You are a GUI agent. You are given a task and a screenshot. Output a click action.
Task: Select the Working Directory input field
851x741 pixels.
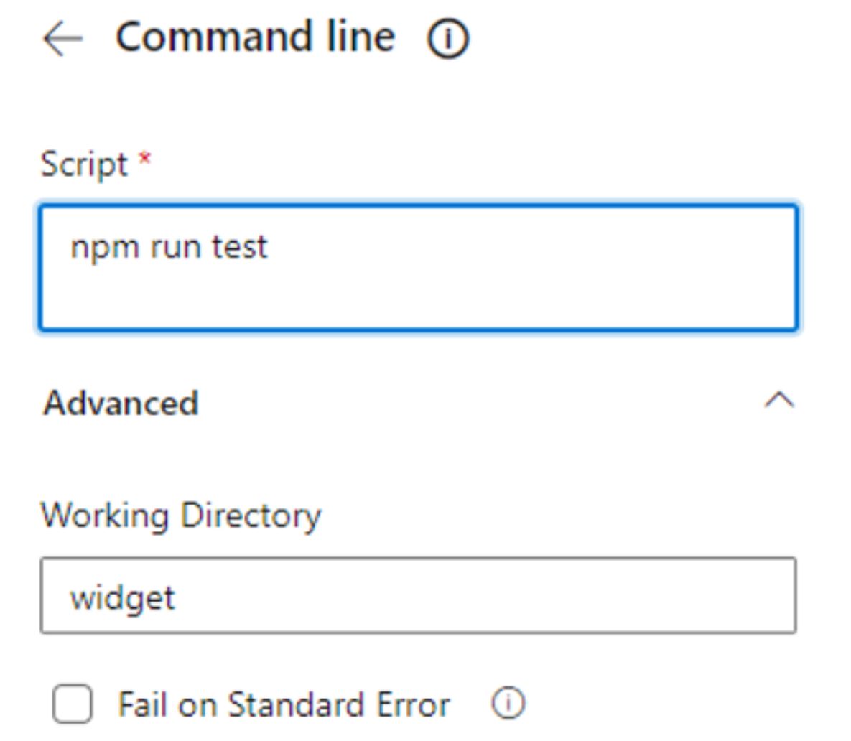pyautogui.click(x=418, y=595)
